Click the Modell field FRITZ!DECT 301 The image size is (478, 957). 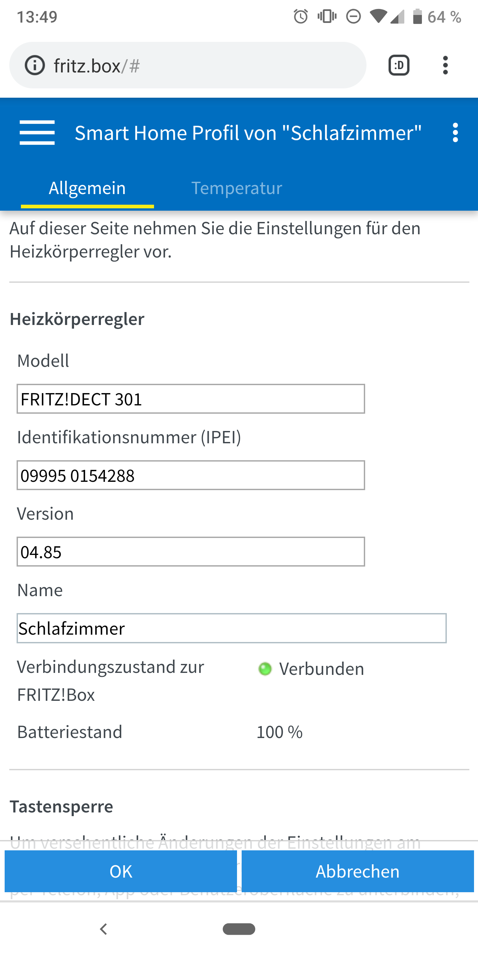pos(191,399)
